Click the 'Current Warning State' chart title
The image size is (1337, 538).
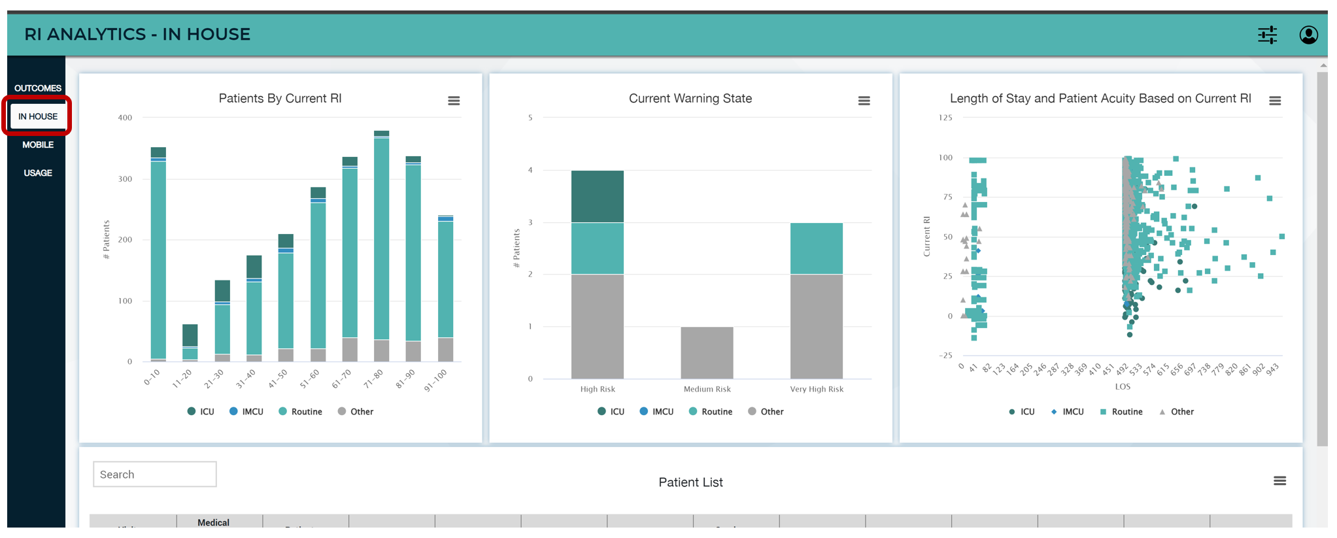click(690, 99)
